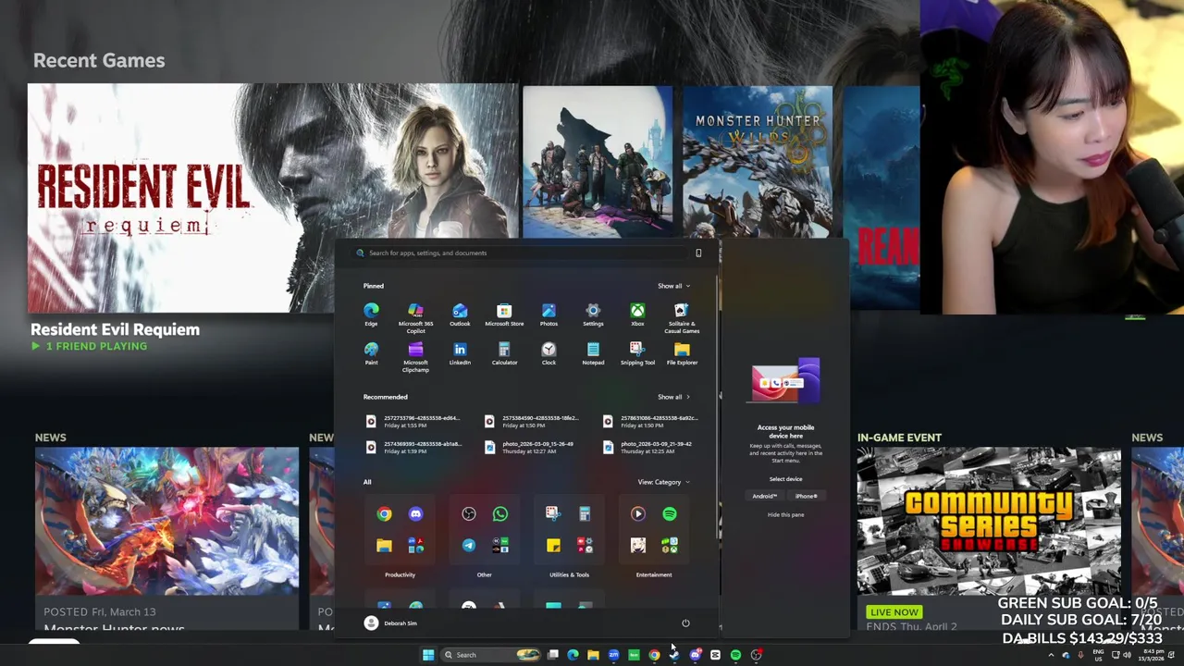Launch Spotify in Entertainment group
1184x666 pixels.
click(x=669, y=513)
